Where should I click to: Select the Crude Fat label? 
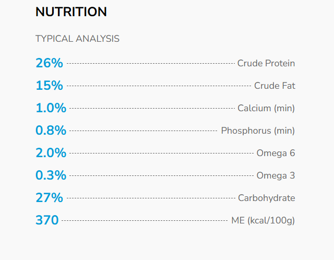pos(275,86)
